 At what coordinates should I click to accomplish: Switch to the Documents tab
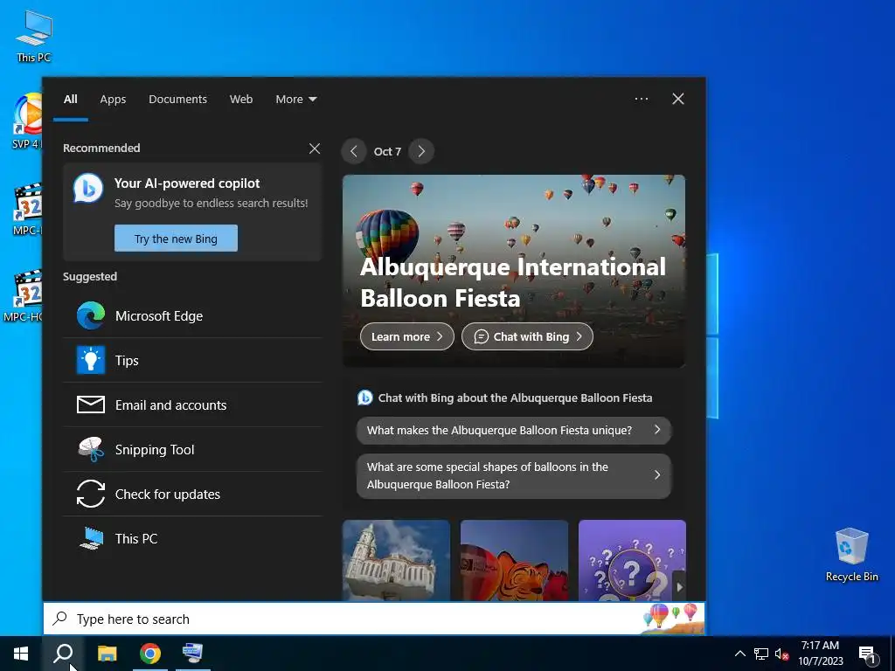coord(177,100)
